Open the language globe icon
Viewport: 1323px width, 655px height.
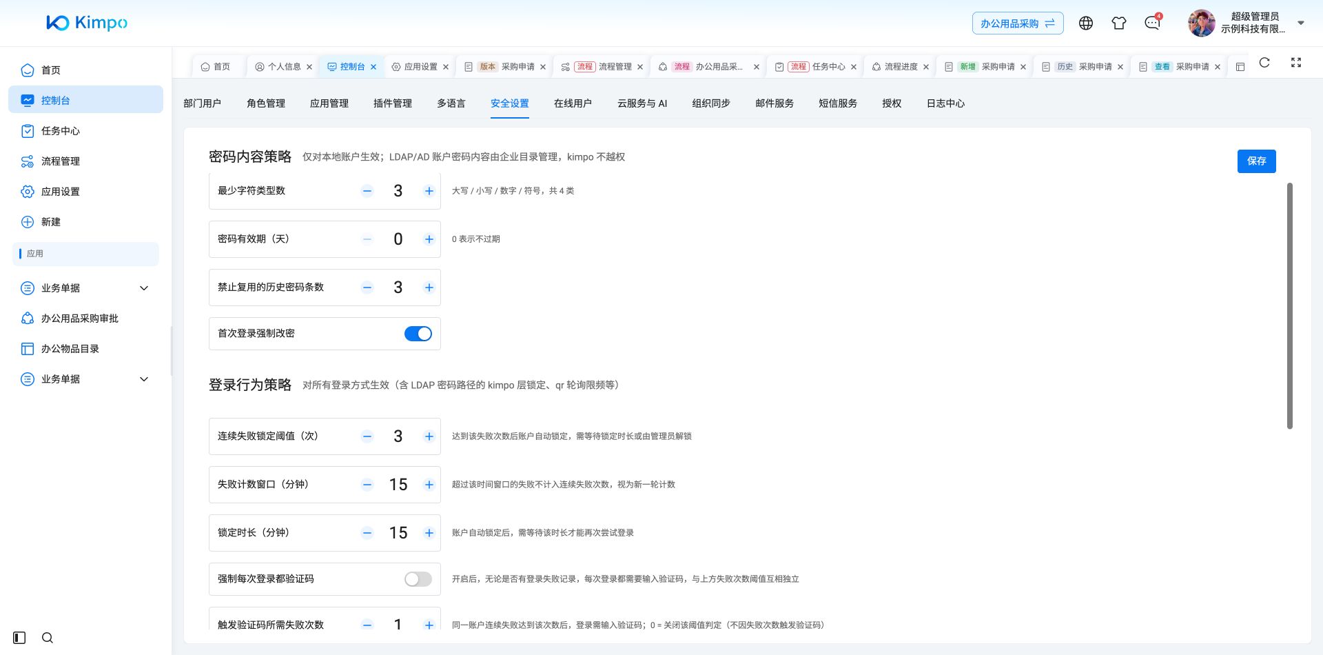pyautogui.click(x=1086, y=23)
